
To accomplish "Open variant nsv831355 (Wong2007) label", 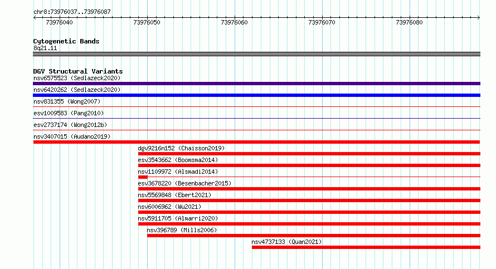I will pos(67,101).
